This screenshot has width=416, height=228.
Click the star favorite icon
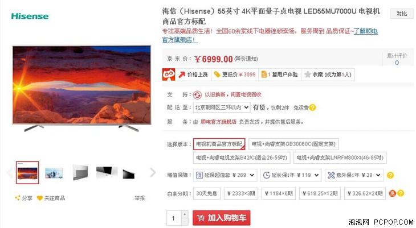point(308,74)
